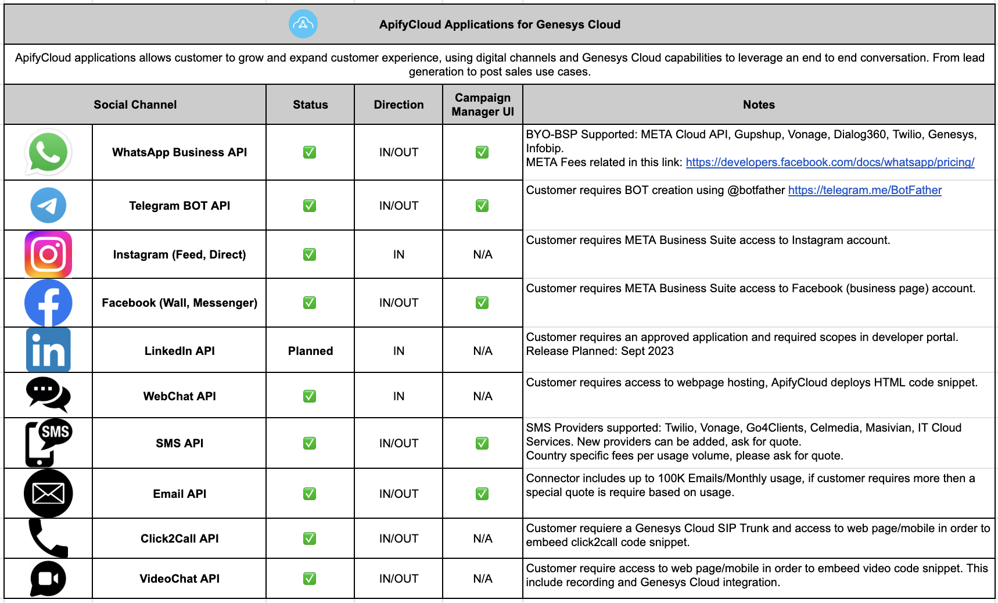Open the WhatsApp pricing developers.facebook.com link
998x603 pixels.
pyautogui.click(x=830, y=162)
